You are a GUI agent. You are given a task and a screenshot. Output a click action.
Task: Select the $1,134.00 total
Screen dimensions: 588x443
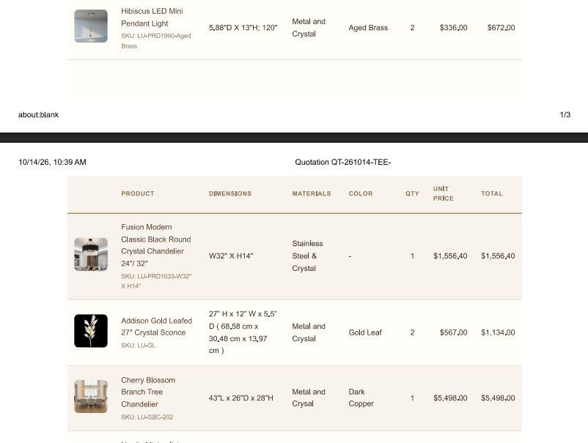[498, 332]
